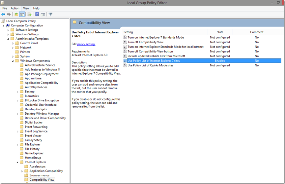The height and width of the screenshot is (184, 285).
Task: Select Turn on Internet Explorer Standards Mode for local intranet
Action: pos(165,47)
